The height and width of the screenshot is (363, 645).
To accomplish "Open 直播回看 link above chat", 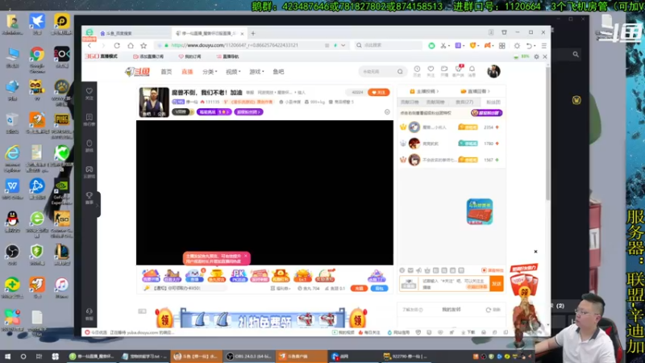I will pos(476,91).
